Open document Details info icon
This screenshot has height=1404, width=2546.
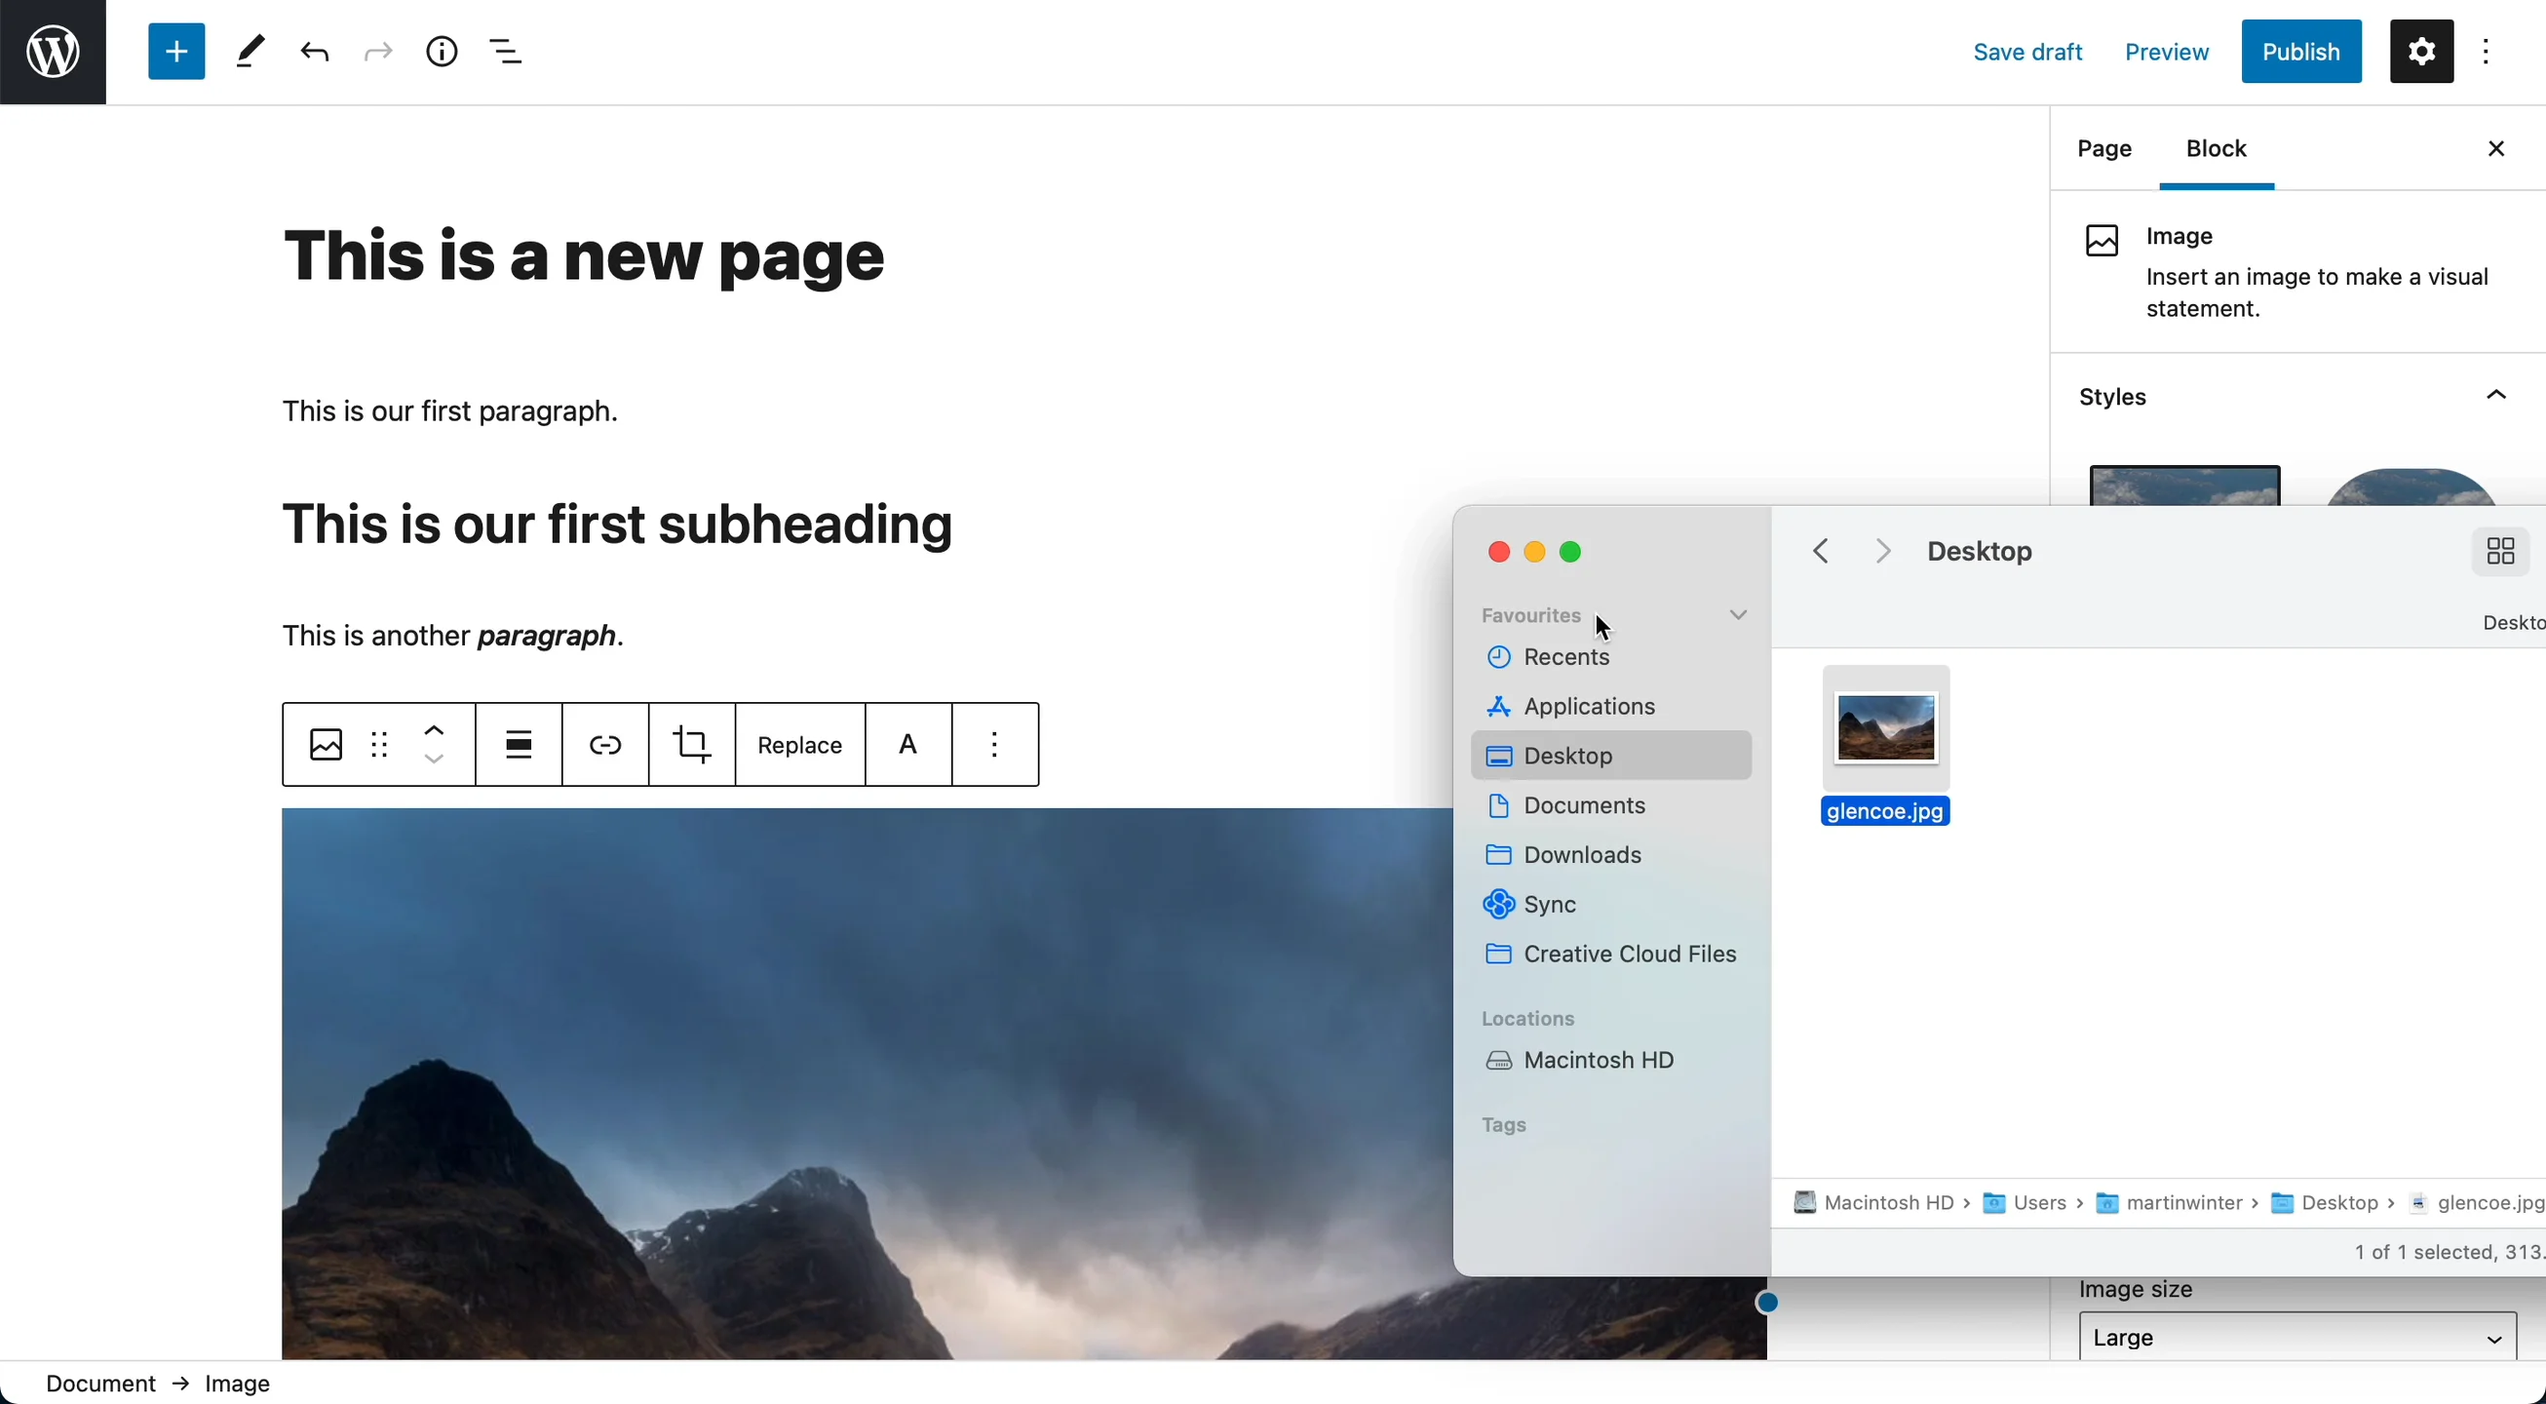point(442,52)
